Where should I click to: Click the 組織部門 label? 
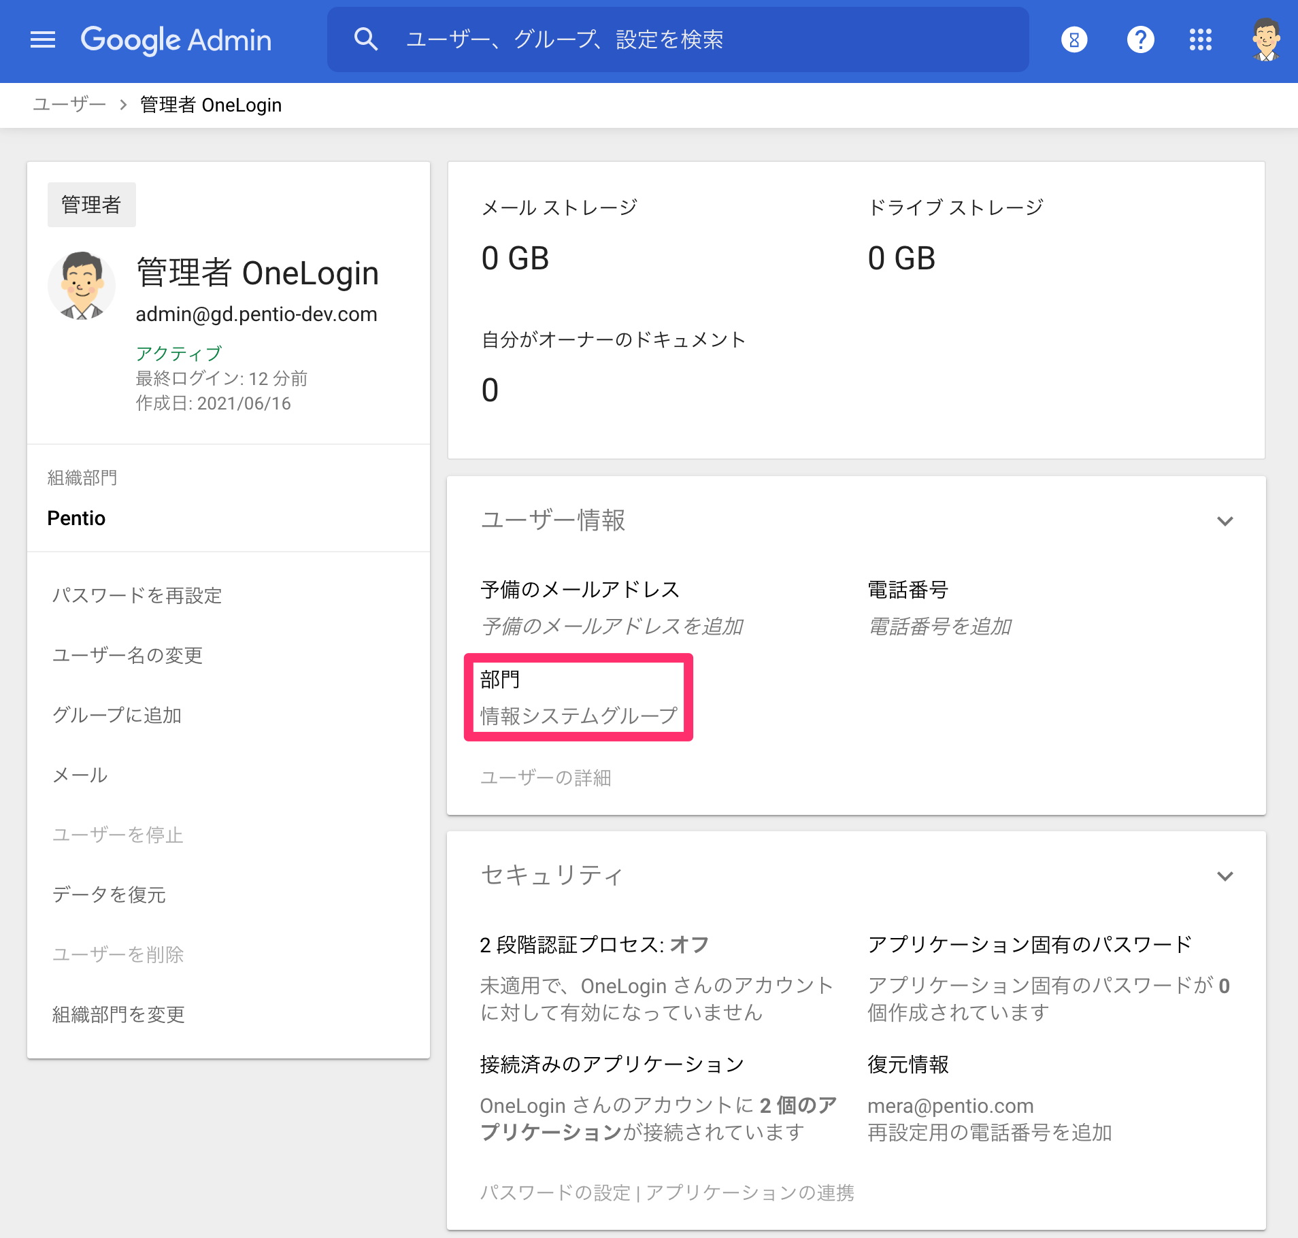click(x=82, y=478)
